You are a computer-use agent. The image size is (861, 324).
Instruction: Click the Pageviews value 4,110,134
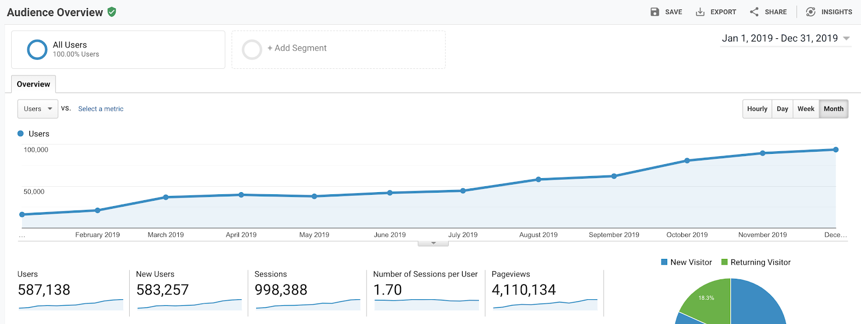pyautogui.click(x=524, y=290)
